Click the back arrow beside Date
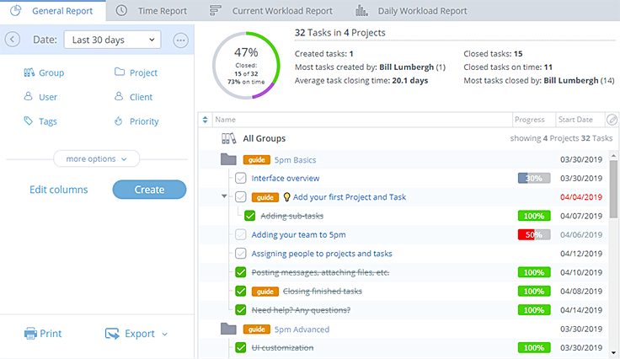620x359 pixels. (x=13, y=40)
